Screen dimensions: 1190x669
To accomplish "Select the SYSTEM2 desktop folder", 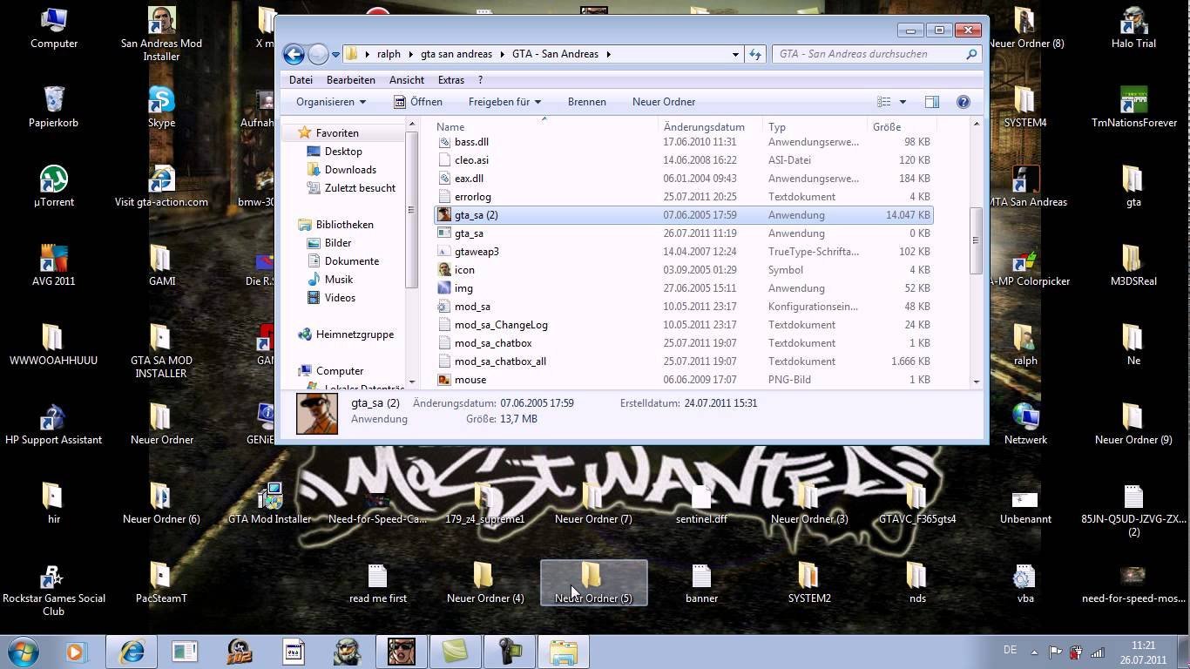I will pyautogui.click(x=808, y=584).
